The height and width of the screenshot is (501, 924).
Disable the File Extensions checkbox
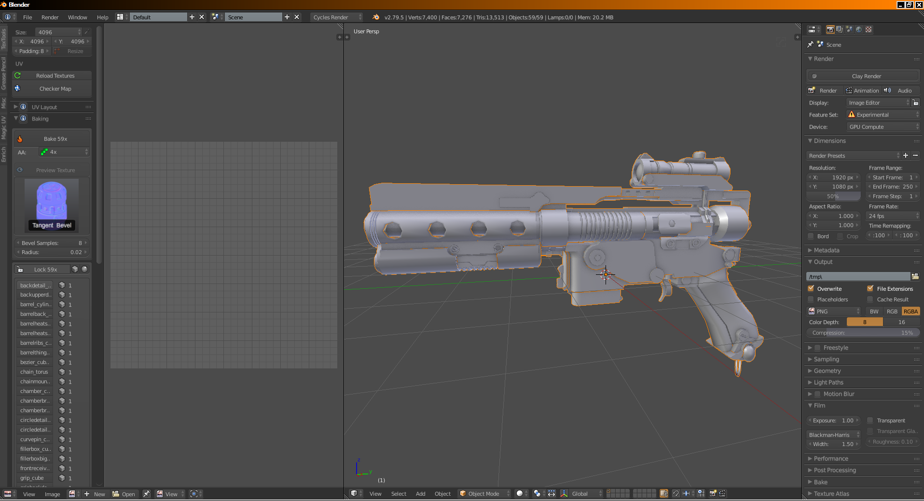pos(870,288)
